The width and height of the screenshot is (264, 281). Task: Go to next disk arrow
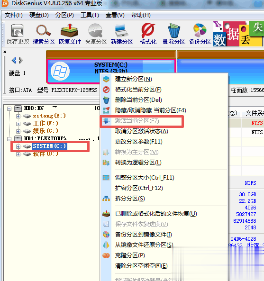tap(21, 60)
